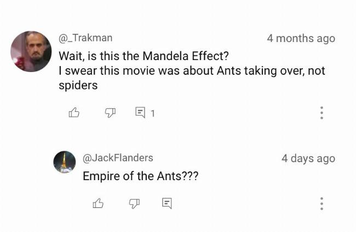Click the '4 days ago' timestamp
The image size is (356, 232).
tap(308, 158)
